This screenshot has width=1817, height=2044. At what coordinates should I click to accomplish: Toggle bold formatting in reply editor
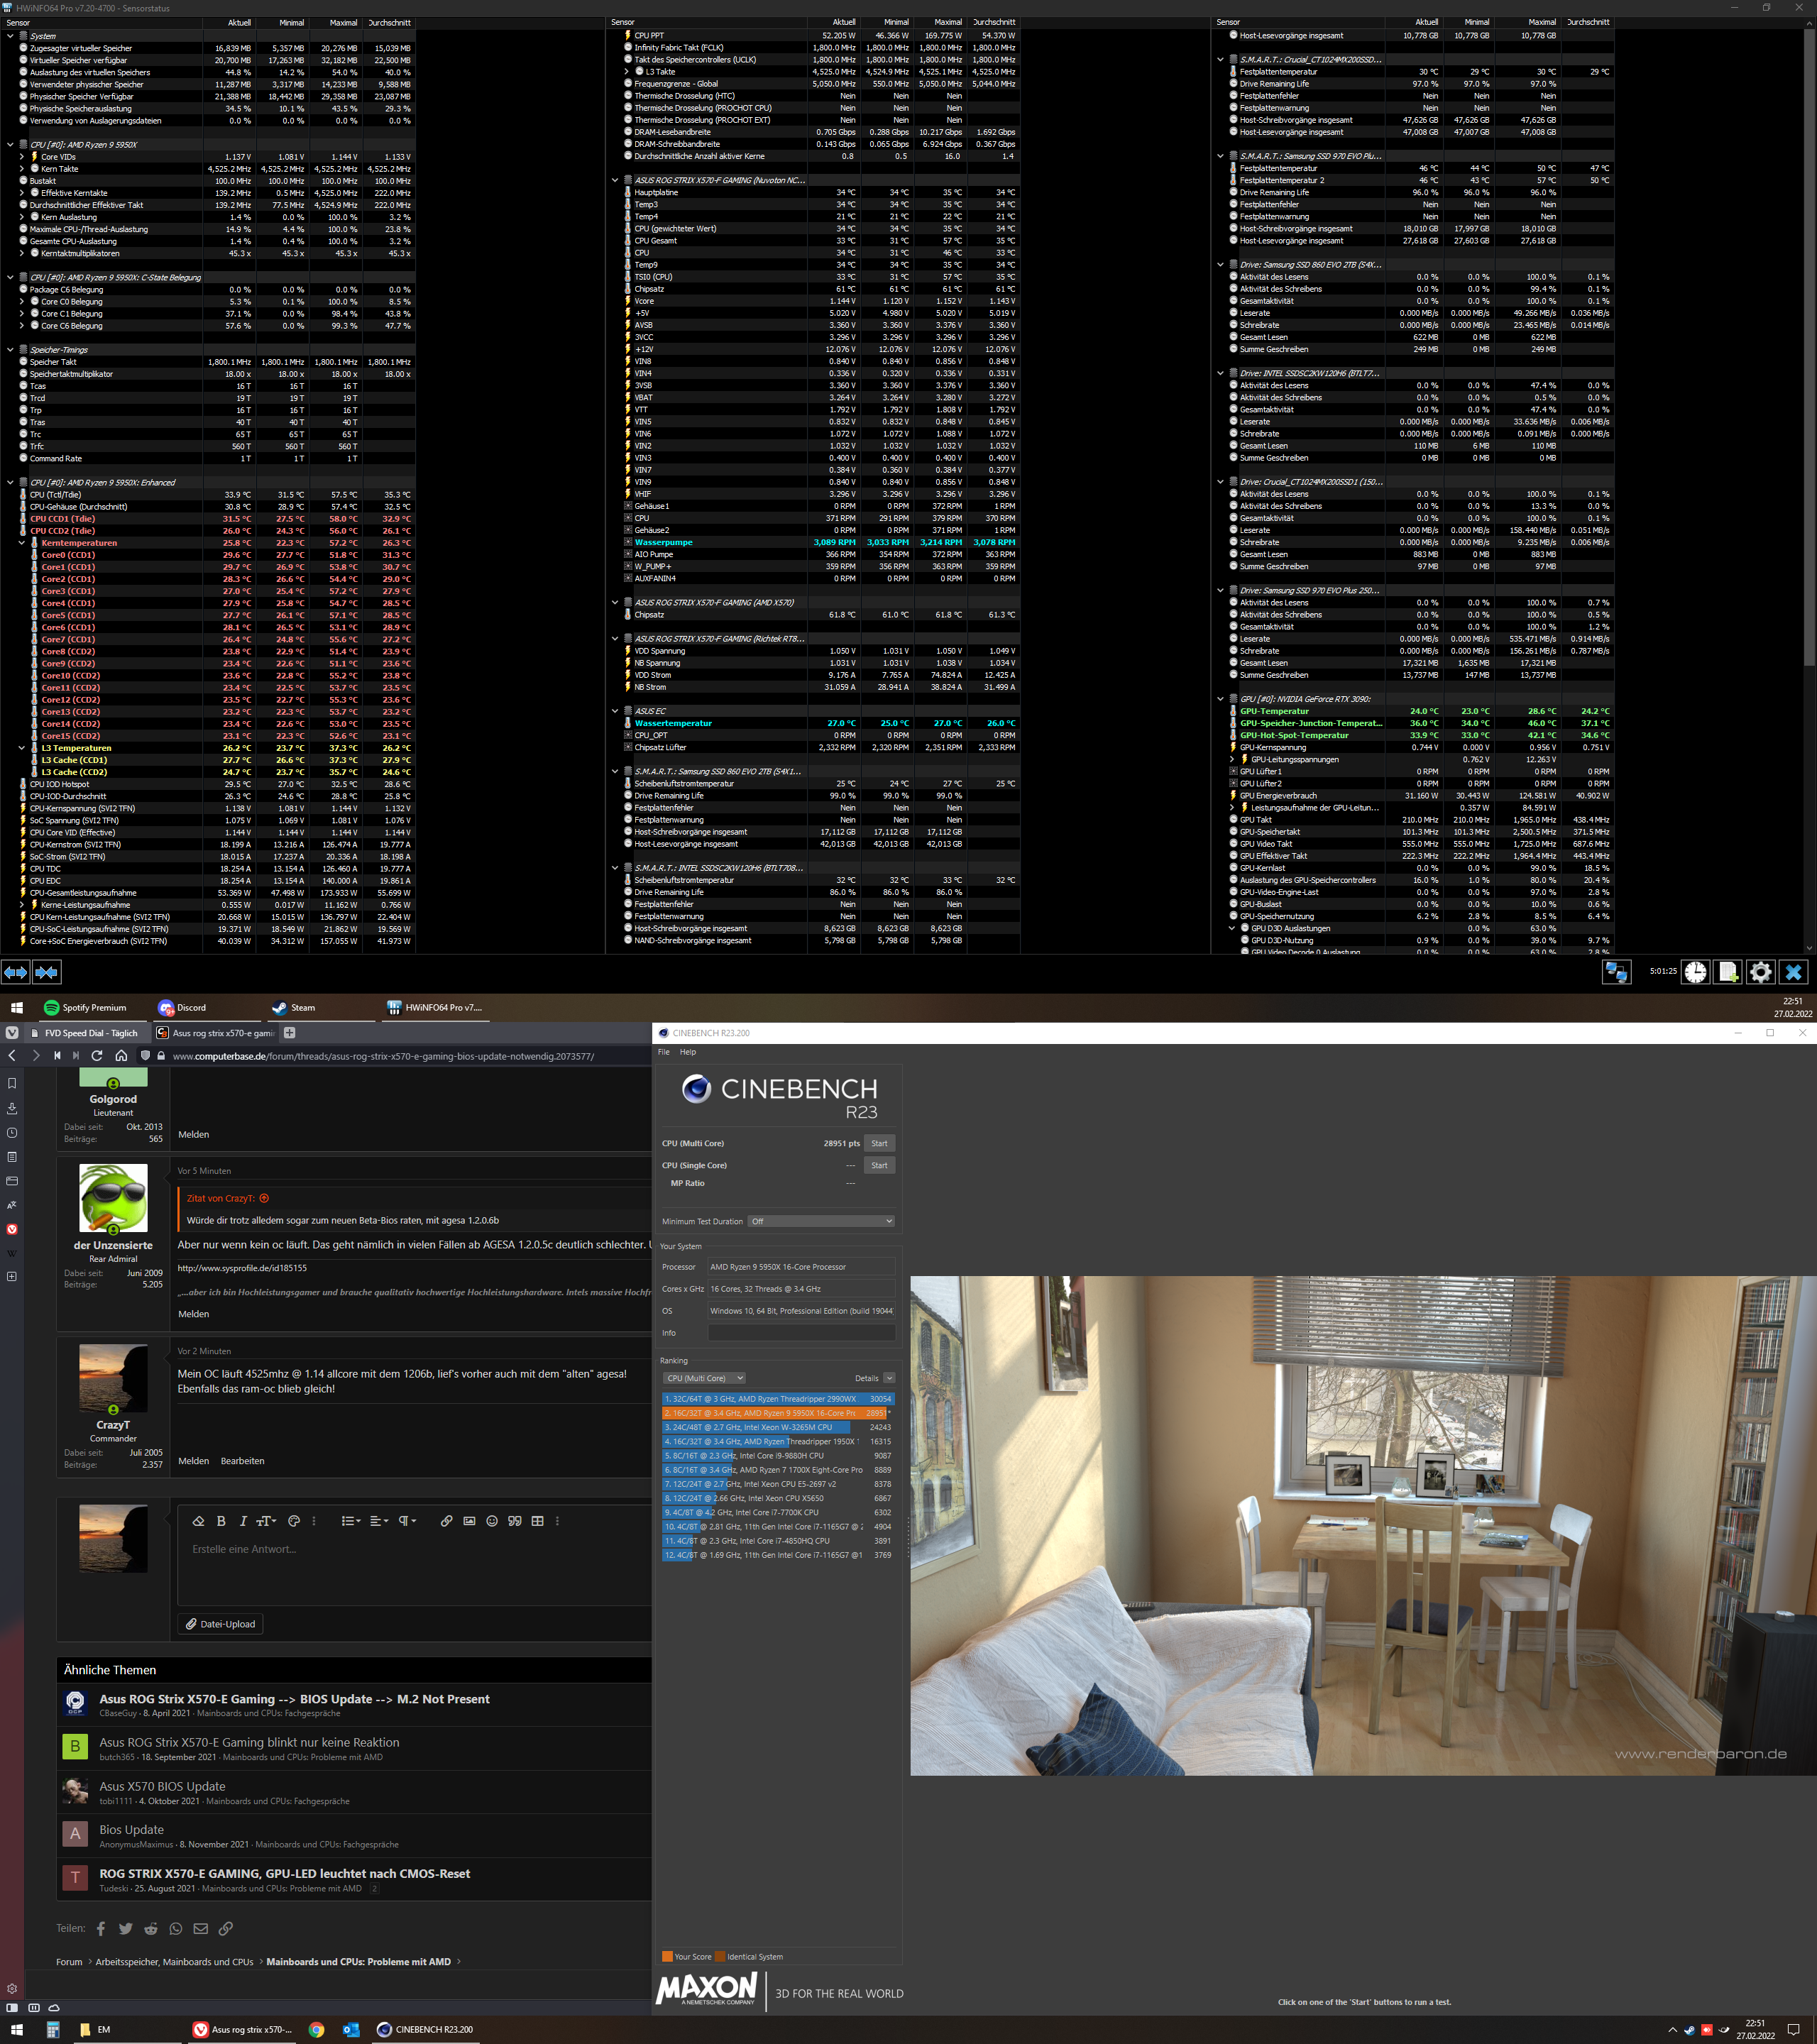pos(221,1521)
